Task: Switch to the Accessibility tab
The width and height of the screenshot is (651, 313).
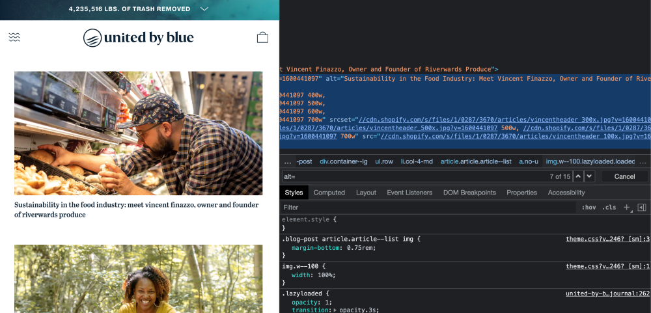Action: pos(566,193)
